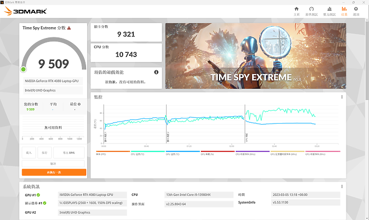This screenshot has width=369, height=220.
Task: Toggle the orange FPS legend in the monitoring chart
Action: pyautogui.click(x=113, y=153)
